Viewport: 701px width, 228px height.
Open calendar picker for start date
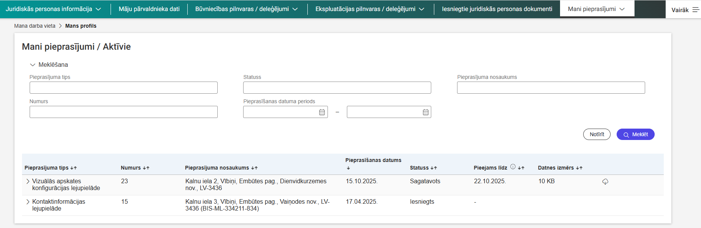tap(322, 112)
